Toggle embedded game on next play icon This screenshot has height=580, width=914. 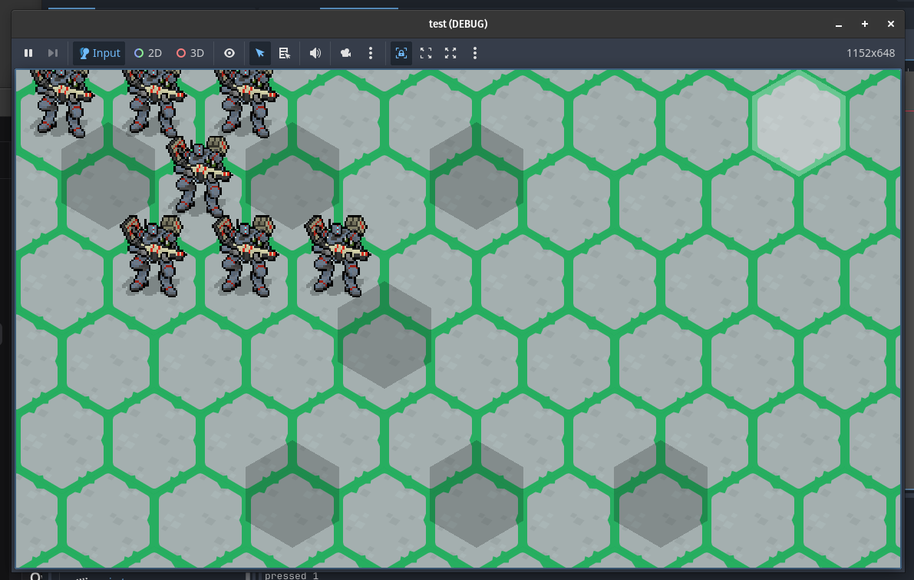click(401, 53)
